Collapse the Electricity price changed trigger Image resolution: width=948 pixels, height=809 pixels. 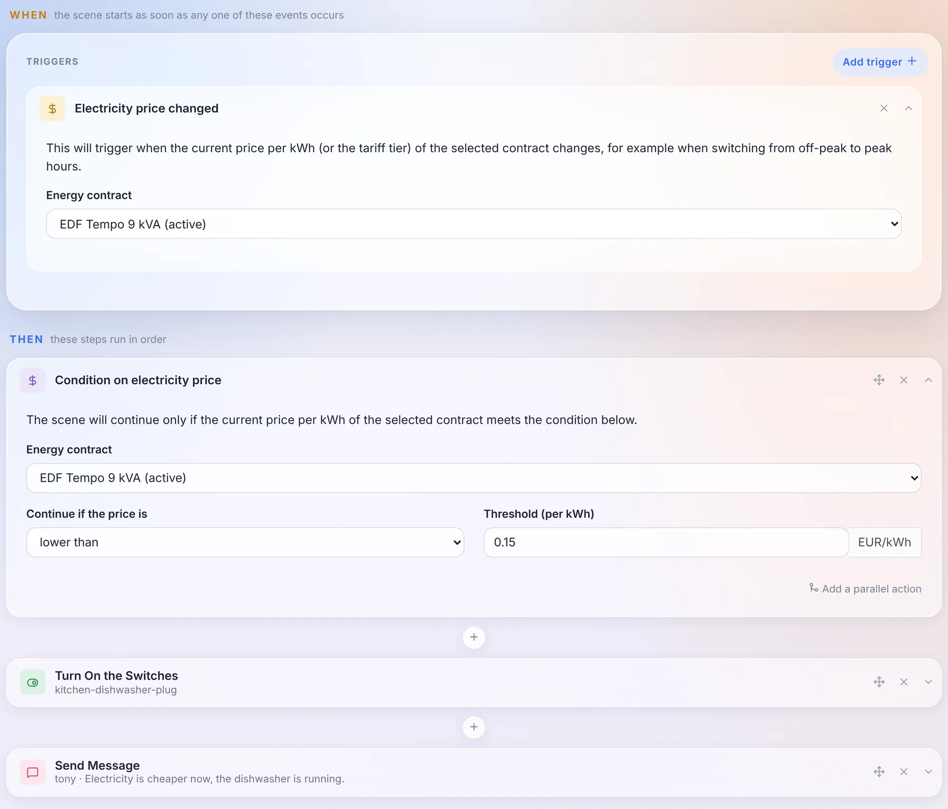pyautogui.click(x=908, y=108)
